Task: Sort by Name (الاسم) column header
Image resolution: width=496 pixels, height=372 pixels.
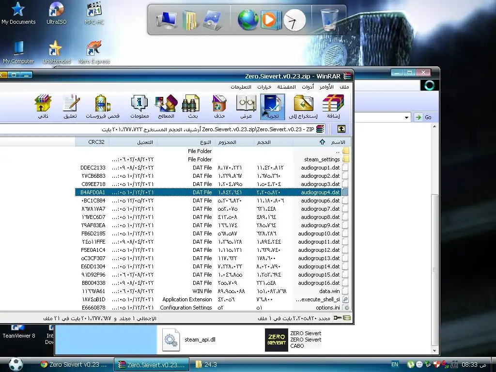Action: (x=322, y=142)
